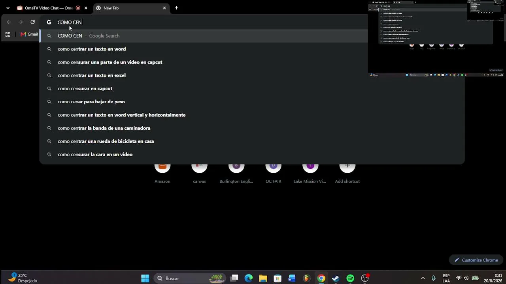Screen dimensions: 506x284
Task: Click the Customize Chrome button
Action: point(476,260)
